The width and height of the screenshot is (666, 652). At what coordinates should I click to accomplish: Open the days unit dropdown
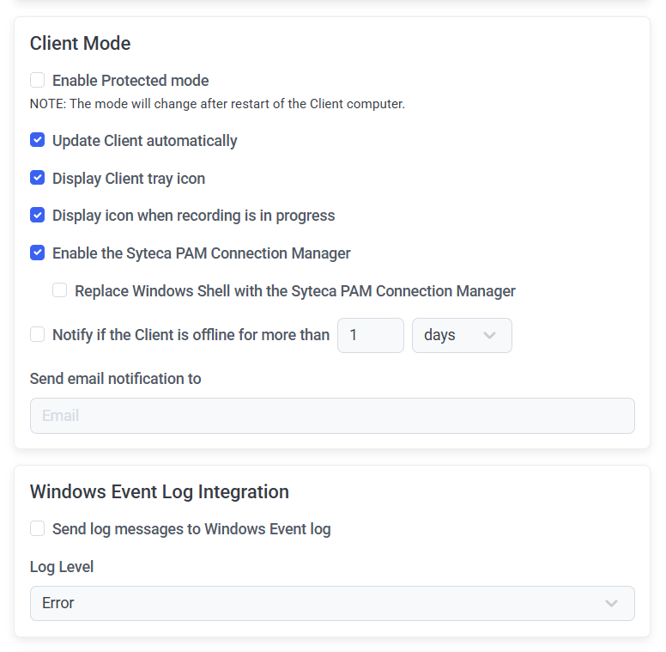coord(461,335)
